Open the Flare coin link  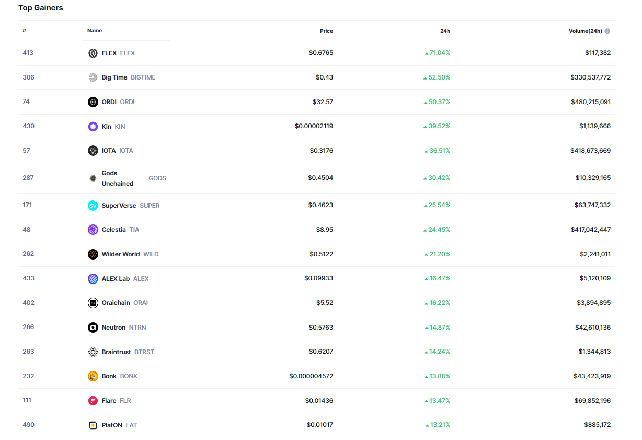[109, 401]
